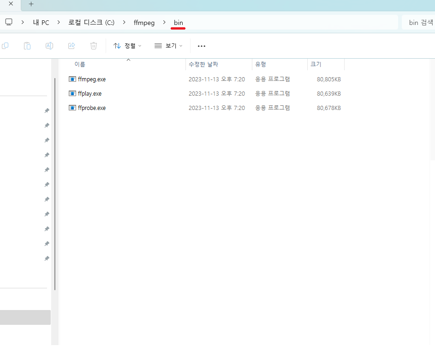Viewport: 435px width, 353px height.
Task: Click 응용 프로그램 type for ffprobe.exe
Action: coord(273,108)
